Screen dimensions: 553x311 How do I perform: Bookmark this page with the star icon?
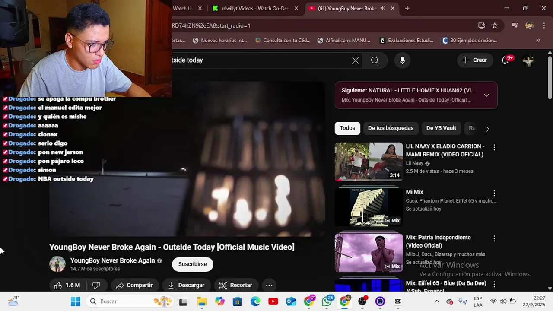pos(495,25)
